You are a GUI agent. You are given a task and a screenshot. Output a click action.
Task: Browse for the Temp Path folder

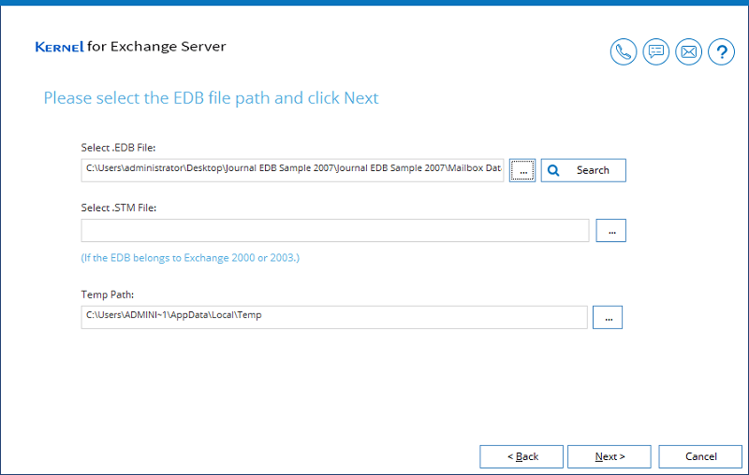(608, 318)
